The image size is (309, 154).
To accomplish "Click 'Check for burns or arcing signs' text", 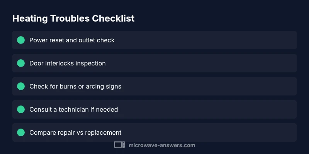I will pos(75,86).
